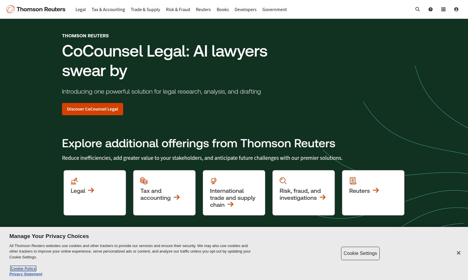Open the Reuters offering card
Image resolution: width=468 pixels, height=280 pixels.
pos(373,193)
